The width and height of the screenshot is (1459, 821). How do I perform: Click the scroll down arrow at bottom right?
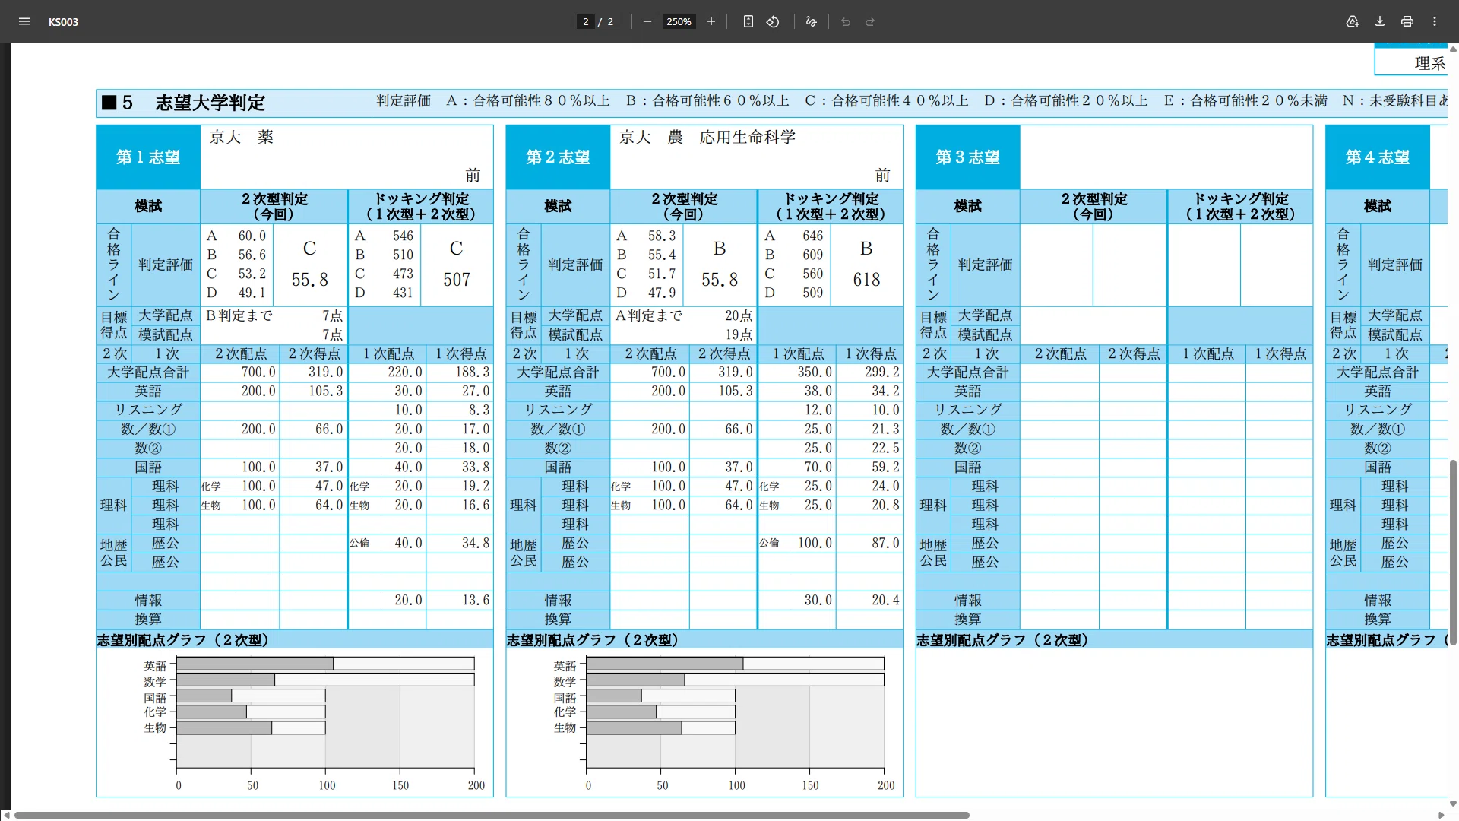[x=1454, y=804]
